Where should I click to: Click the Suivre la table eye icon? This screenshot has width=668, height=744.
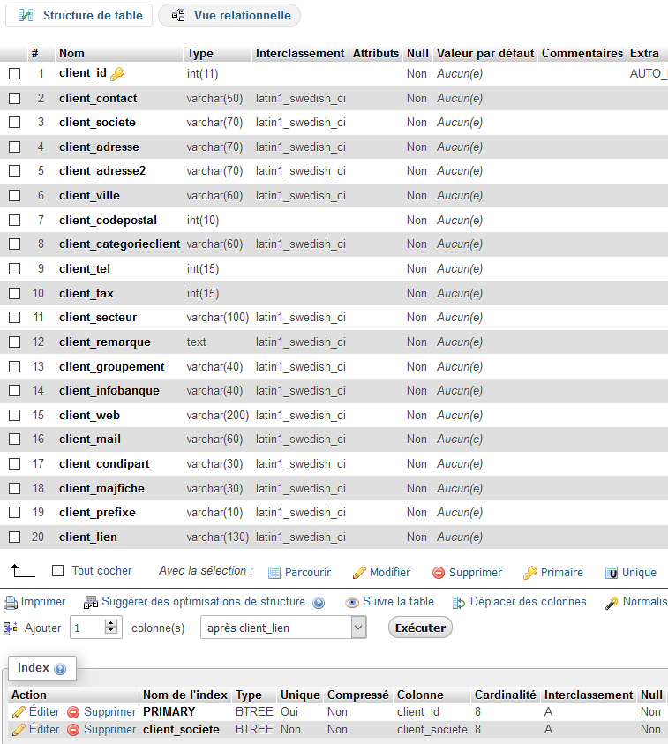[x=352, y=603]
